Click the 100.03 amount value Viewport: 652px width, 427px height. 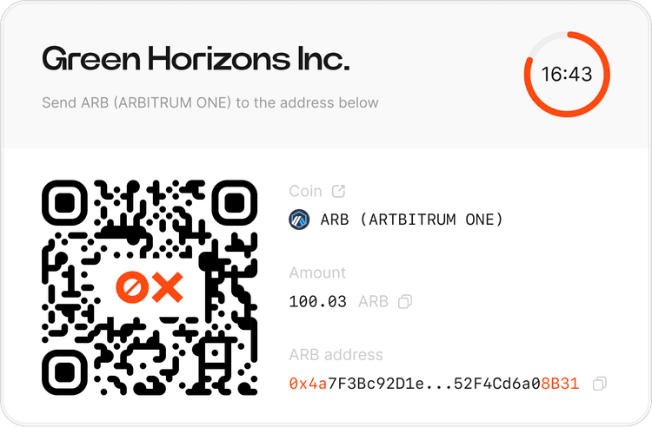(317, 302)
